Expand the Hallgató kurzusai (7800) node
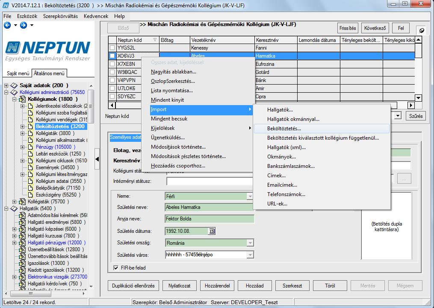This screenshot has width=434, height=308. 15,236
